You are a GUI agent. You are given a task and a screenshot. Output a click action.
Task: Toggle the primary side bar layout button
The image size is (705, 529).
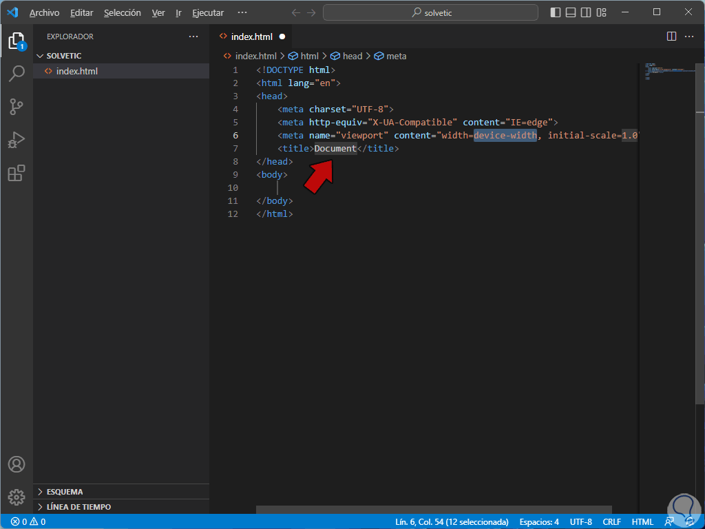556,12
